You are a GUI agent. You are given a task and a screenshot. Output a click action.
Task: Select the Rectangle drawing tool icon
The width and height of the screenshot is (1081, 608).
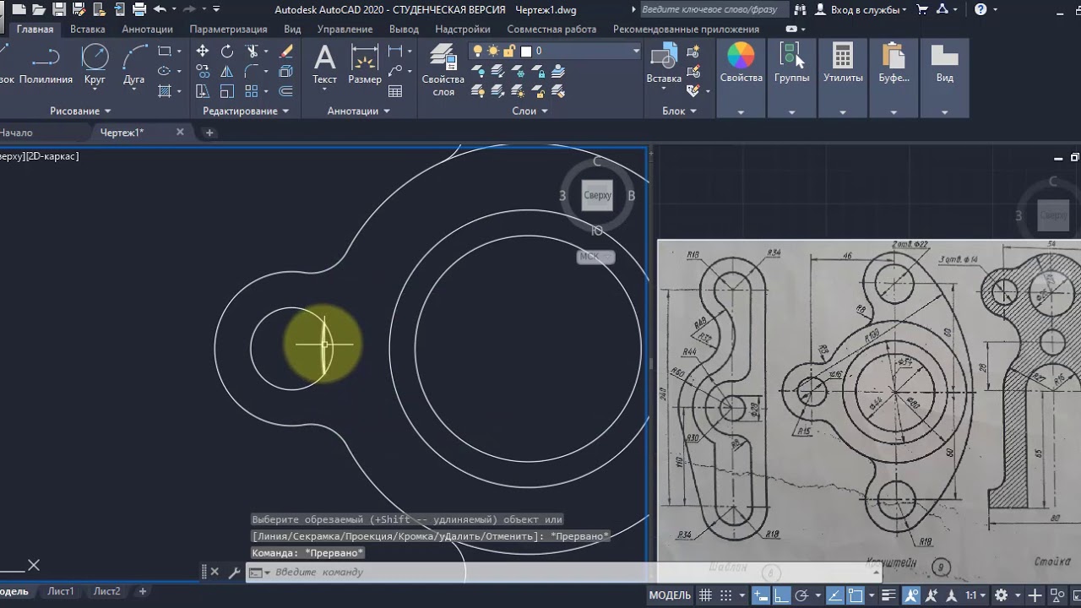[x=165, y=52]
